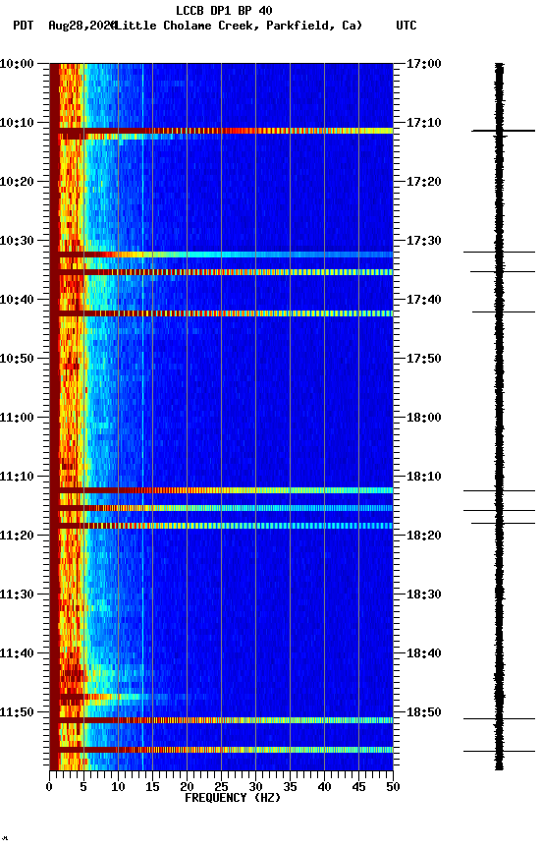Click the "10:50" PDT time label
This screenshot has width=542, height=849.
[17, 359]
